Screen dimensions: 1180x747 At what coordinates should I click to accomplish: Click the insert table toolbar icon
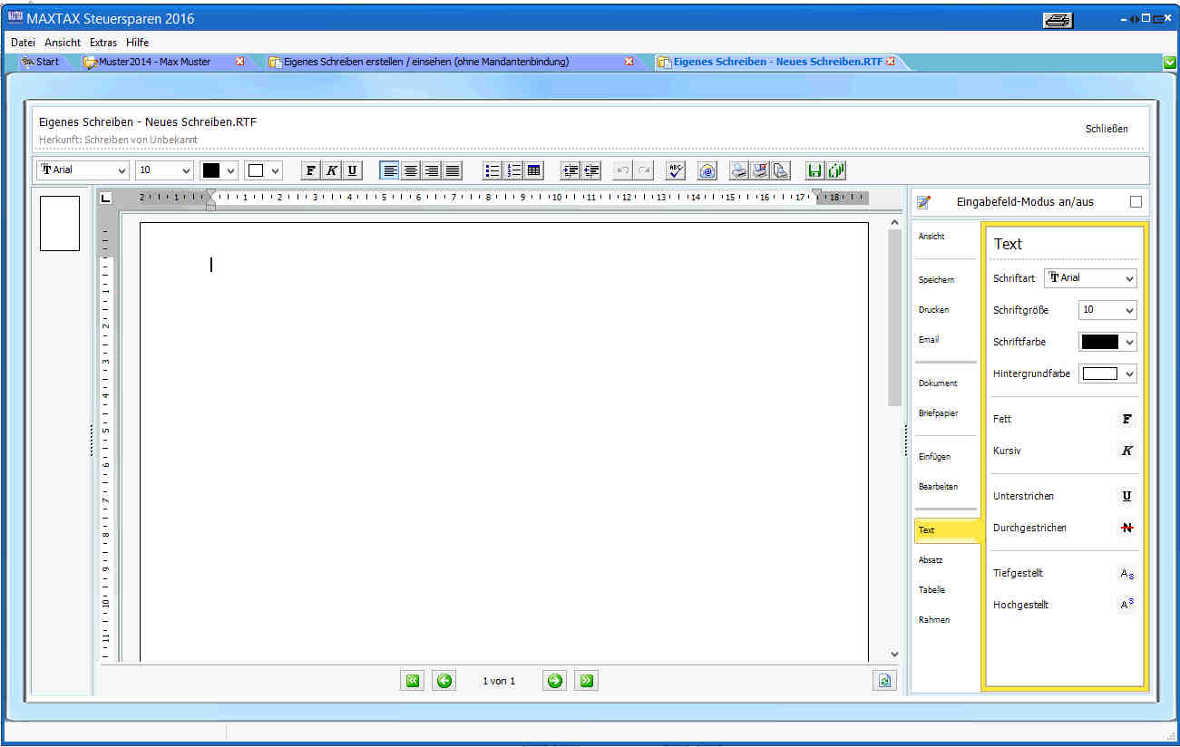(534, 170)
